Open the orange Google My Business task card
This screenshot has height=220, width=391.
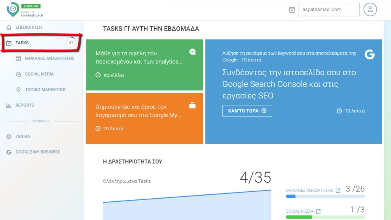pos(144,118)
